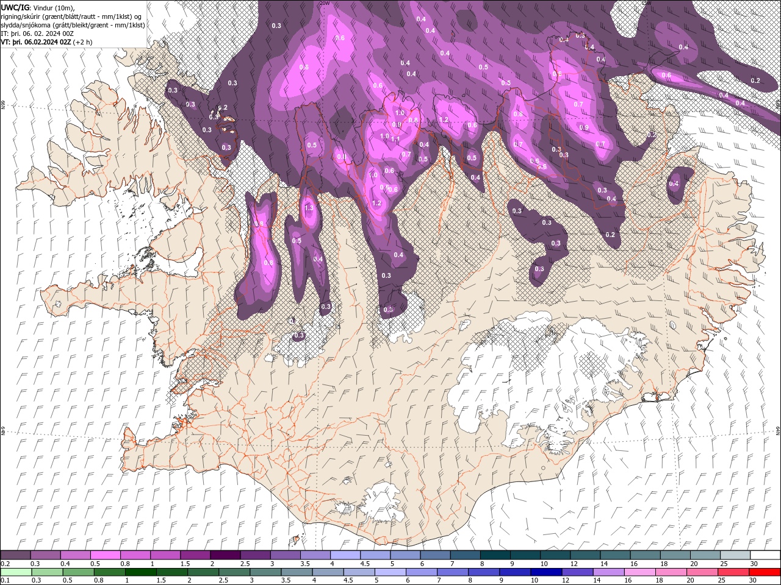Click the 1.3 snowfall value on the map
Image resolution: width=781 pixels, height=585 pixels.
[x=309, y=208]
